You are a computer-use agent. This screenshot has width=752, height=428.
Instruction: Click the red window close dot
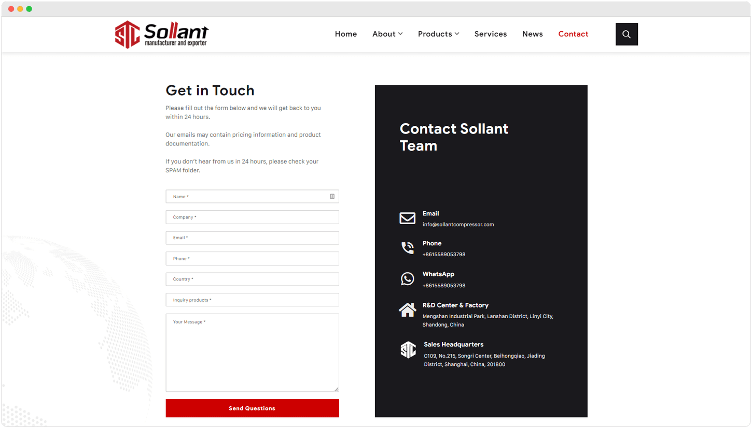coord(11,9)
